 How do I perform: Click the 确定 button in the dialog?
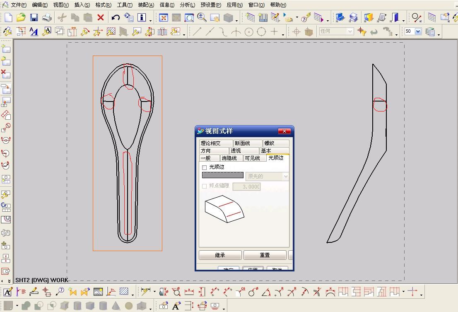point(229,268)
